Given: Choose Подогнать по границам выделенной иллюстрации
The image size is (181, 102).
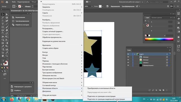Looking at the screenshot, I should tap(106, 99).
